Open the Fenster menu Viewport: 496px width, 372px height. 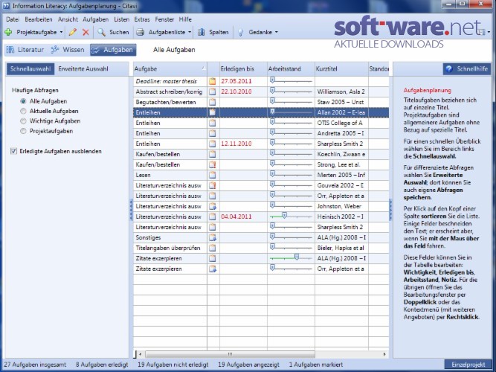(164, 19)
